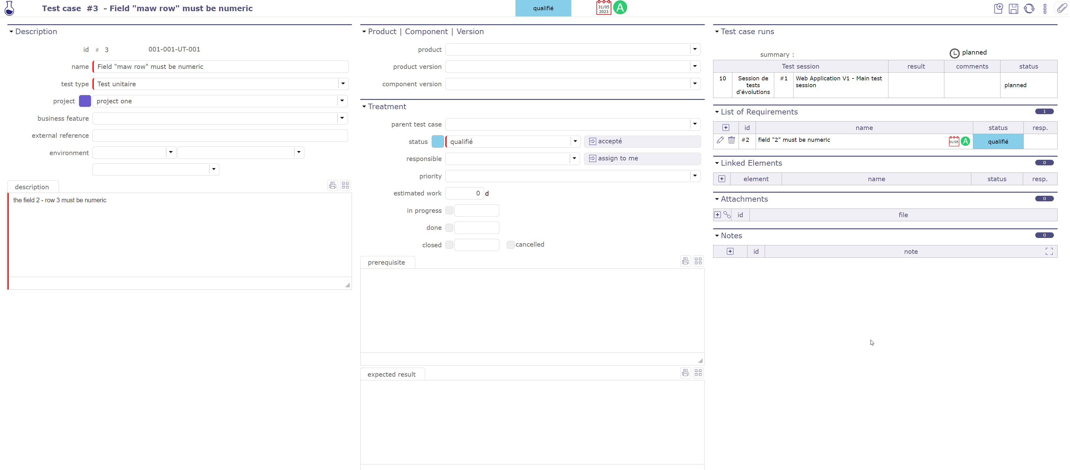
Task: Switch to the expected result tab
Action: 391,374
